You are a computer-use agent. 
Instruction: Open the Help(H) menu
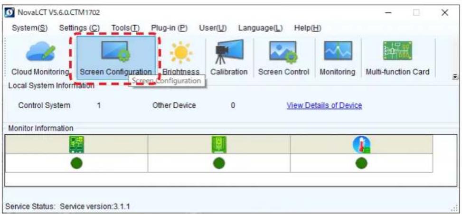pos(308,28)
